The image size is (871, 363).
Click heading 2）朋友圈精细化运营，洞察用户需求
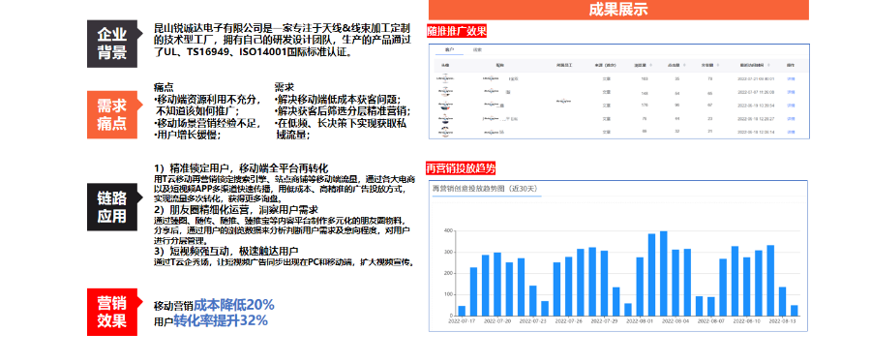tap(235, 210)
